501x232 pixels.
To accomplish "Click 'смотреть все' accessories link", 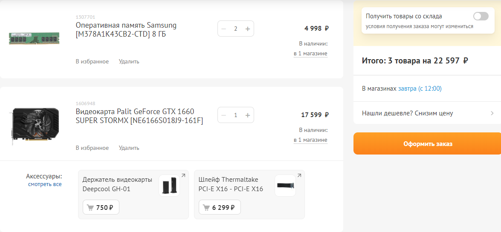I will (x=45, y=184).
